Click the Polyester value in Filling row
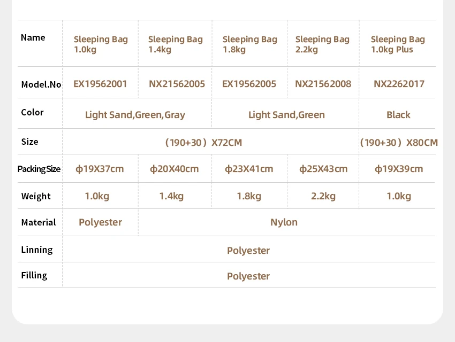The width and height of the screenshot is (455, 342). point(248,276)
